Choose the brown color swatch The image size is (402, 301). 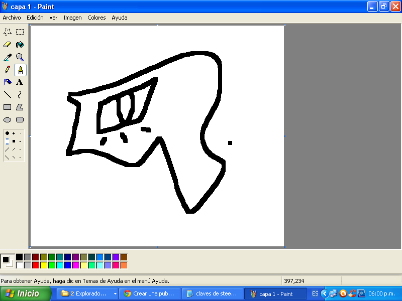(x=124, y=257)
